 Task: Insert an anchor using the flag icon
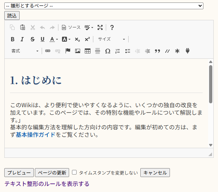[x=68, y=51]
